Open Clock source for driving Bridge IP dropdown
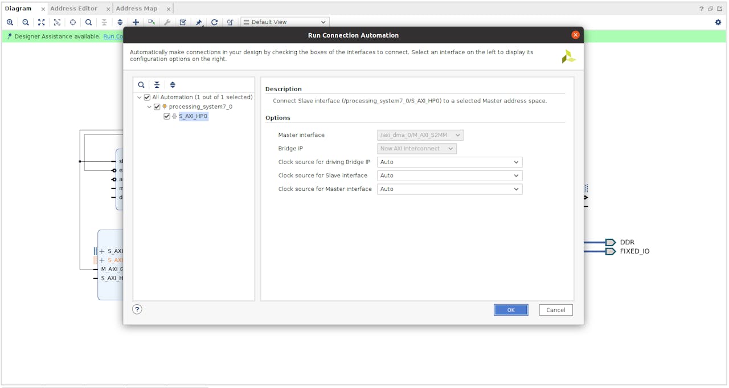The image size is (729, 388). pos(449,162)
